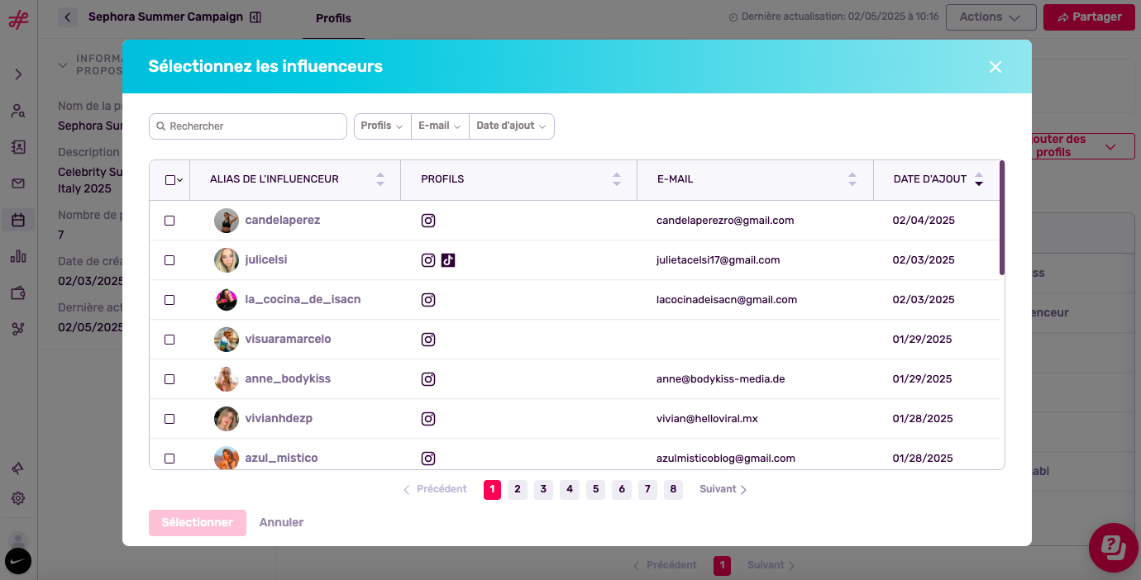1141x580 pixels.
Task: Check the vivianhdezp row checkbox
Action: 169,419
